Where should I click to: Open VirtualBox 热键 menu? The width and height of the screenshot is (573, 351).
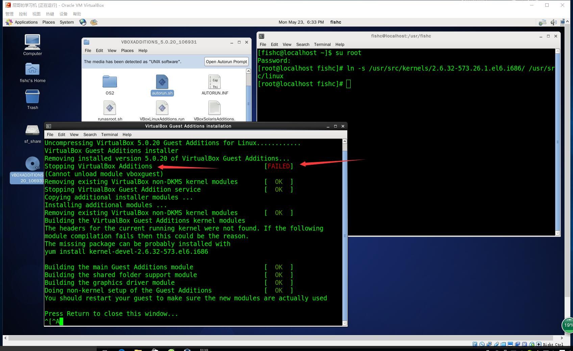click(x=50, y=14)
